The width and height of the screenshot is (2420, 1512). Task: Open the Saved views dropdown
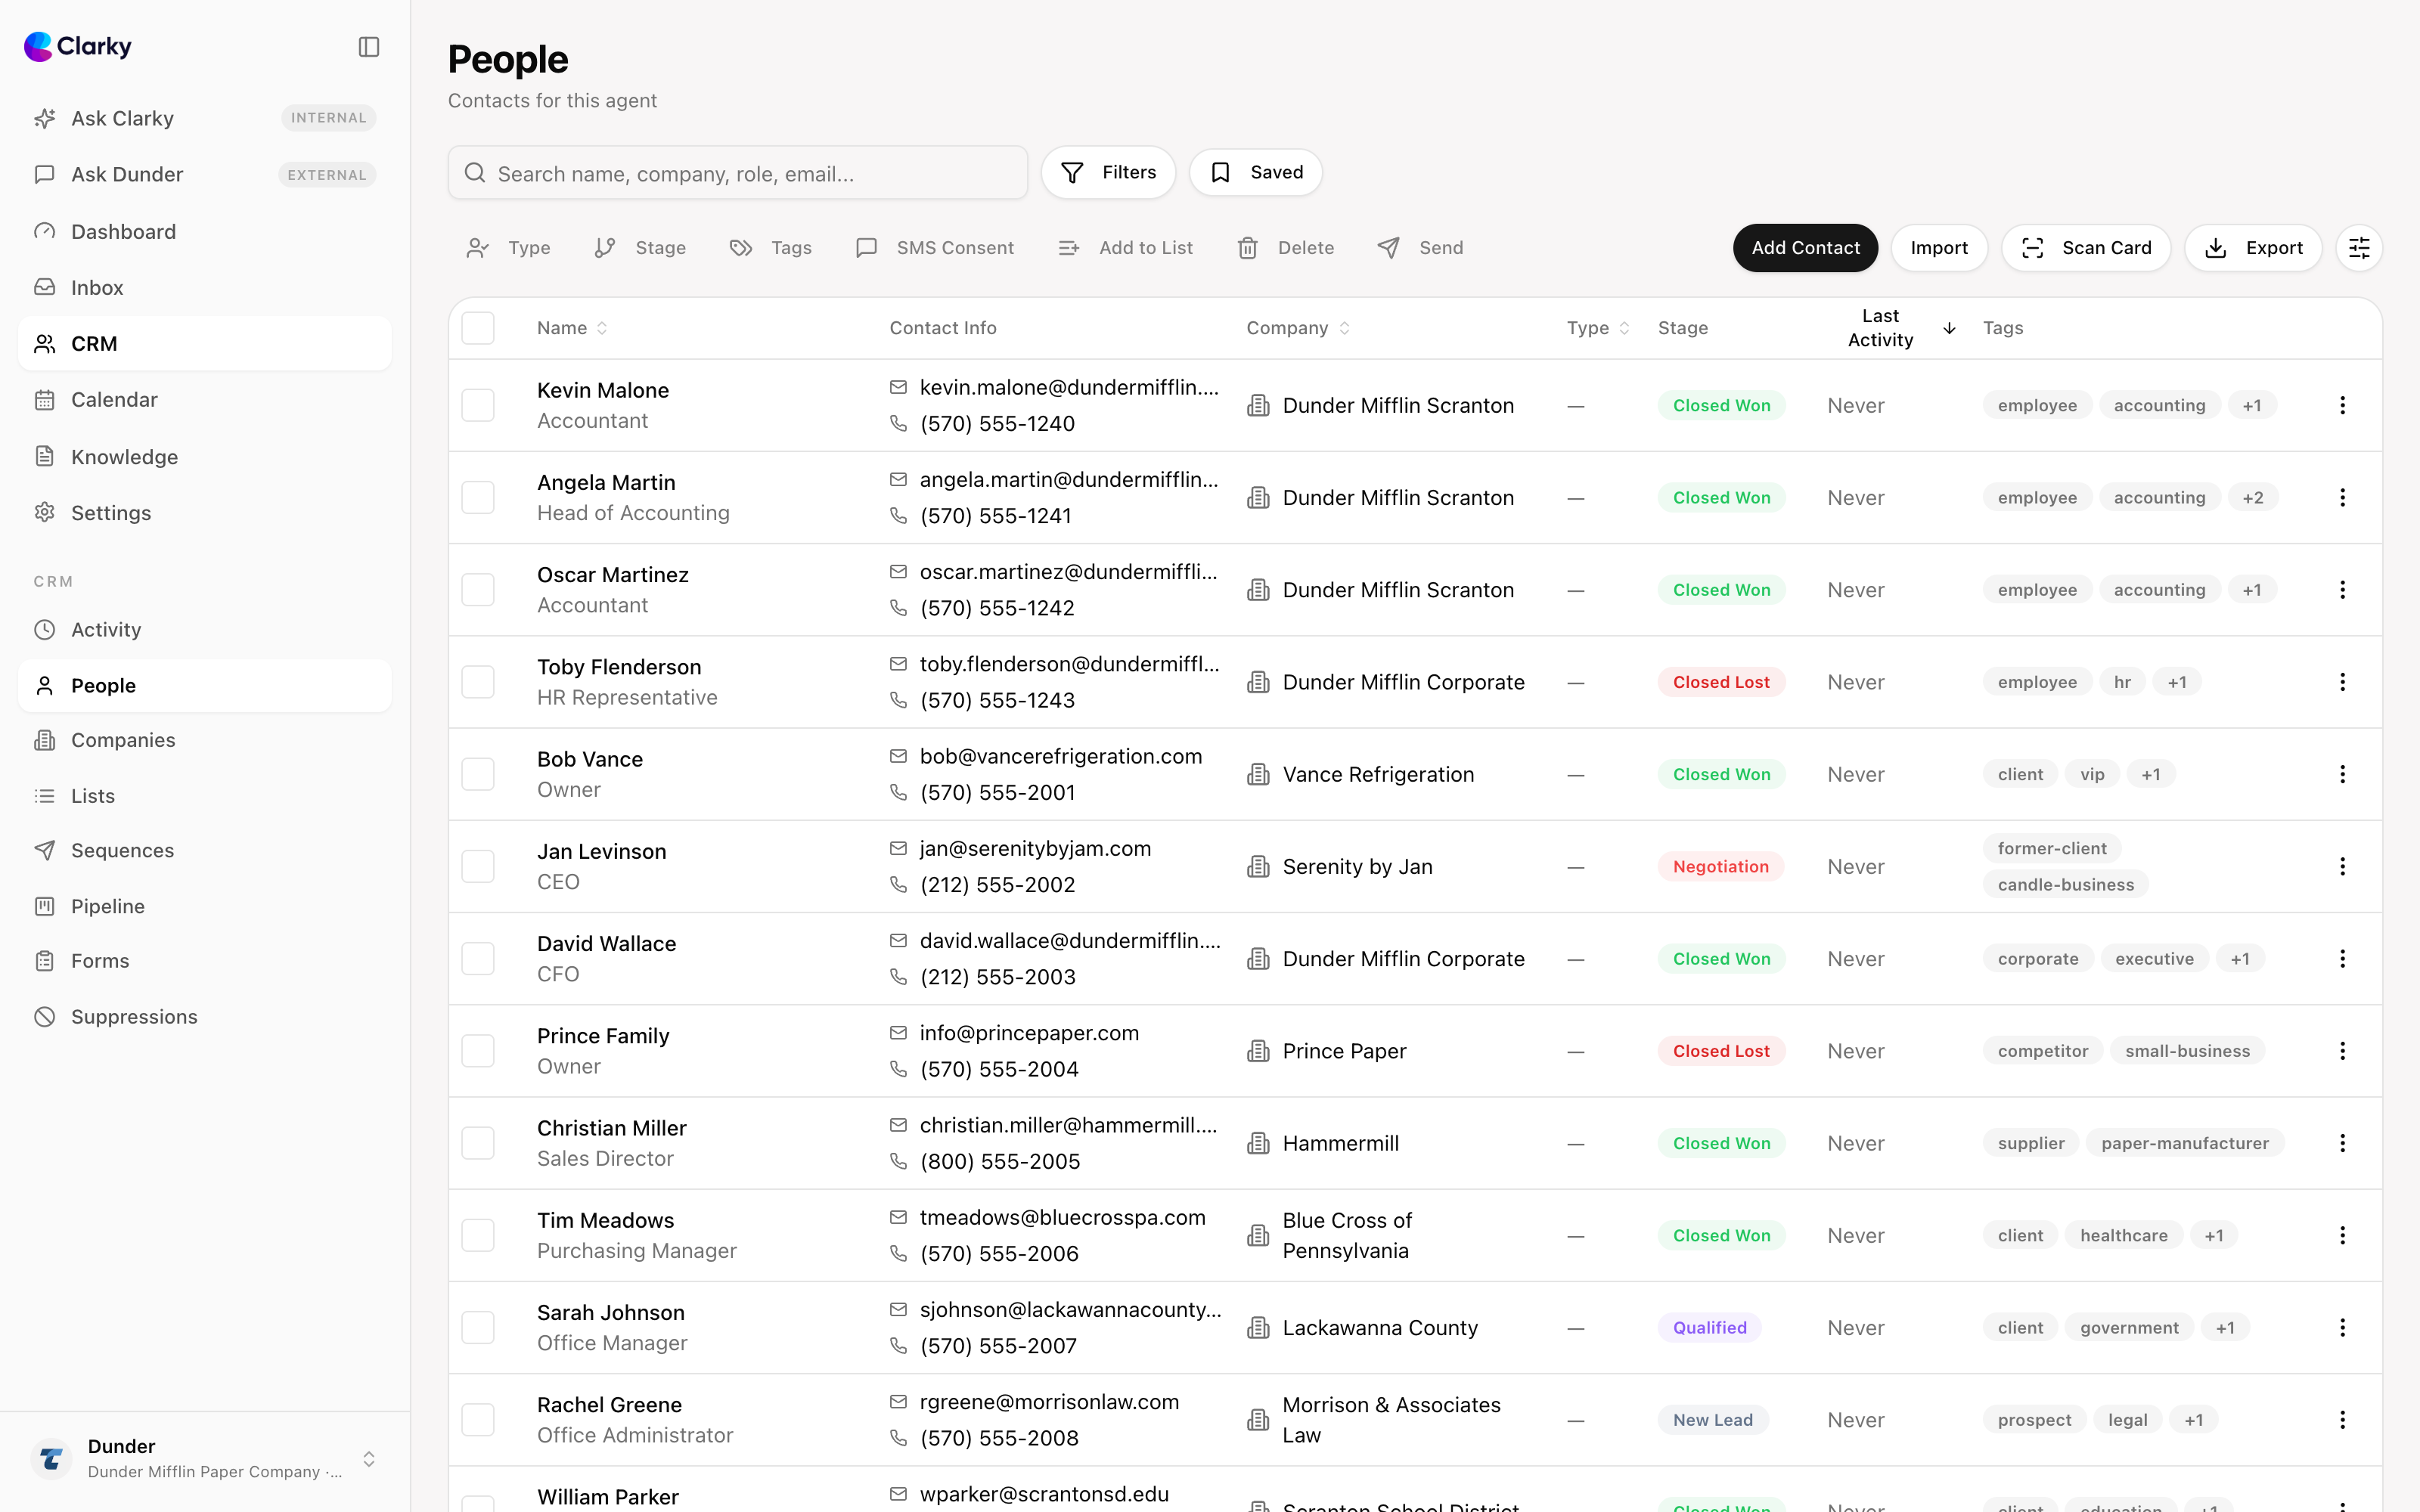[1256, 173]
